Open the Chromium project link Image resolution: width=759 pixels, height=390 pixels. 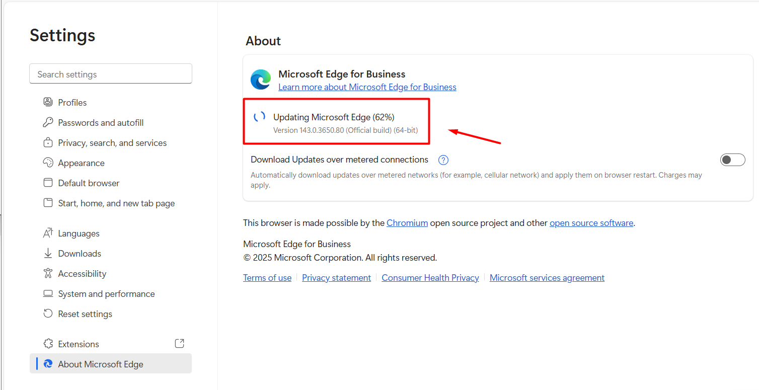(x=407, y=223)
